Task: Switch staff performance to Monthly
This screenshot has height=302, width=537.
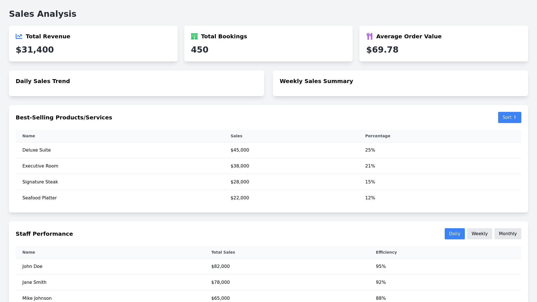Action: (508, 234)
